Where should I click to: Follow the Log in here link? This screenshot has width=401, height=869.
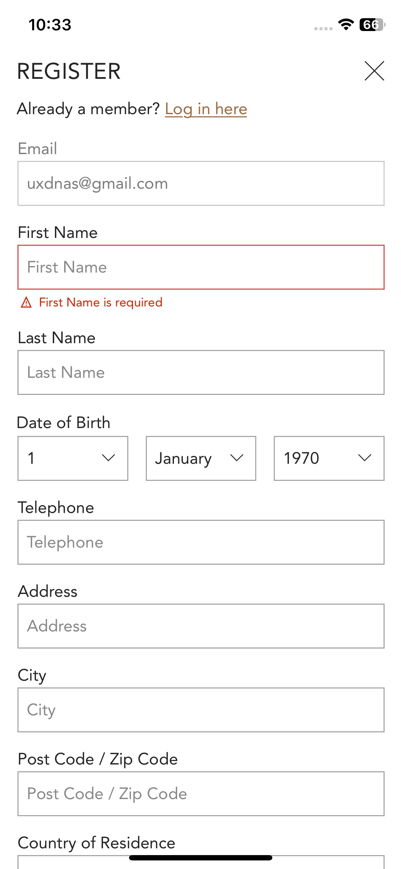tap(206, 109)
